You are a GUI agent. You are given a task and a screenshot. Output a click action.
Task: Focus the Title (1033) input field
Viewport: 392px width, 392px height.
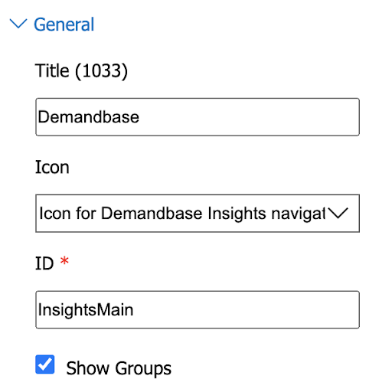198,117
